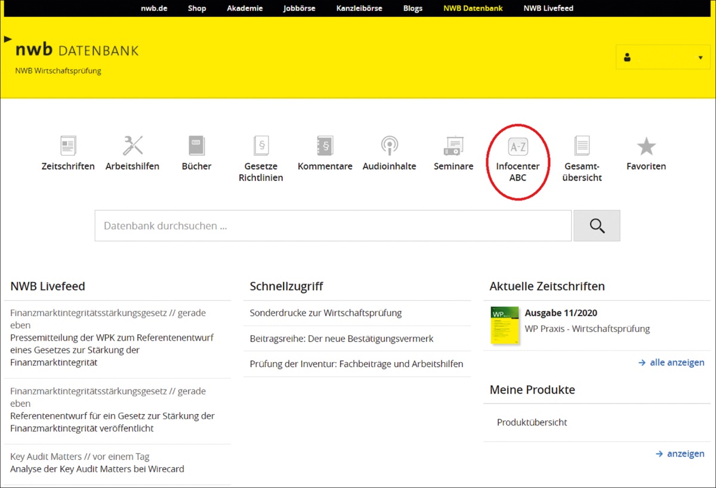Viewport: 716px width, 488px height.
Task: Open Favoriten star icon
Action: click(x=646, y=146)
